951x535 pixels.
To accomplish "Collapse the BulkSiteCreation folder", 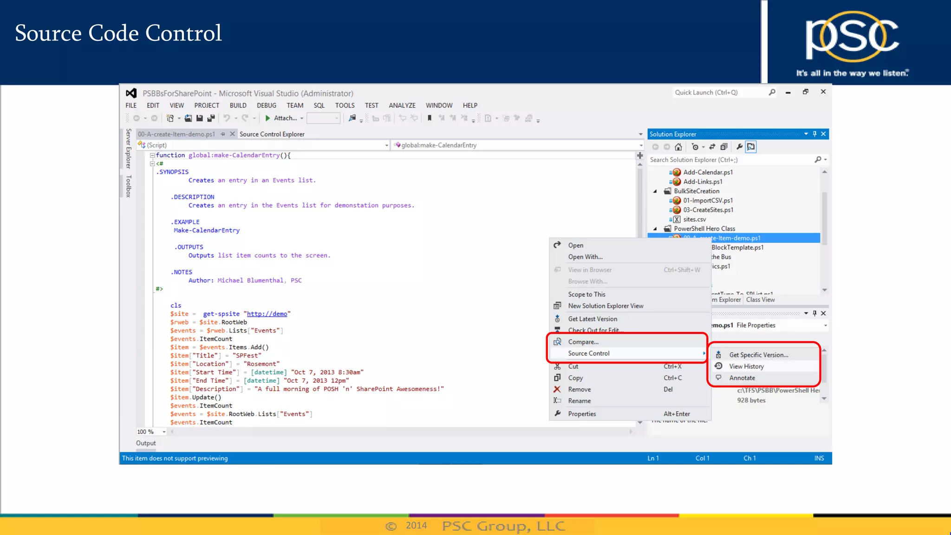I will pyautogui.click(x=655, y=191).
